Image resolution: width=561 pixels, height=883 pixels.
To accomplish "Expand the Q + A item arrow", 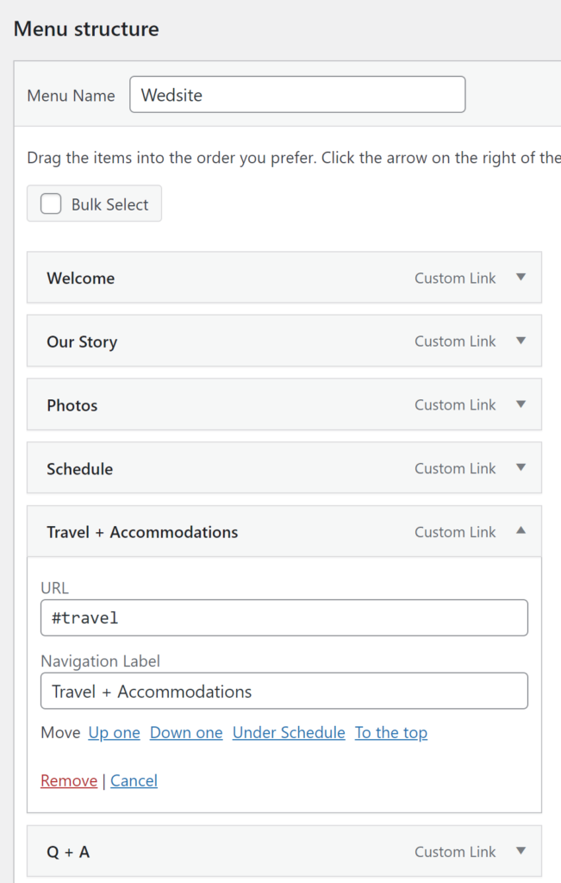I will pos(520,851).
